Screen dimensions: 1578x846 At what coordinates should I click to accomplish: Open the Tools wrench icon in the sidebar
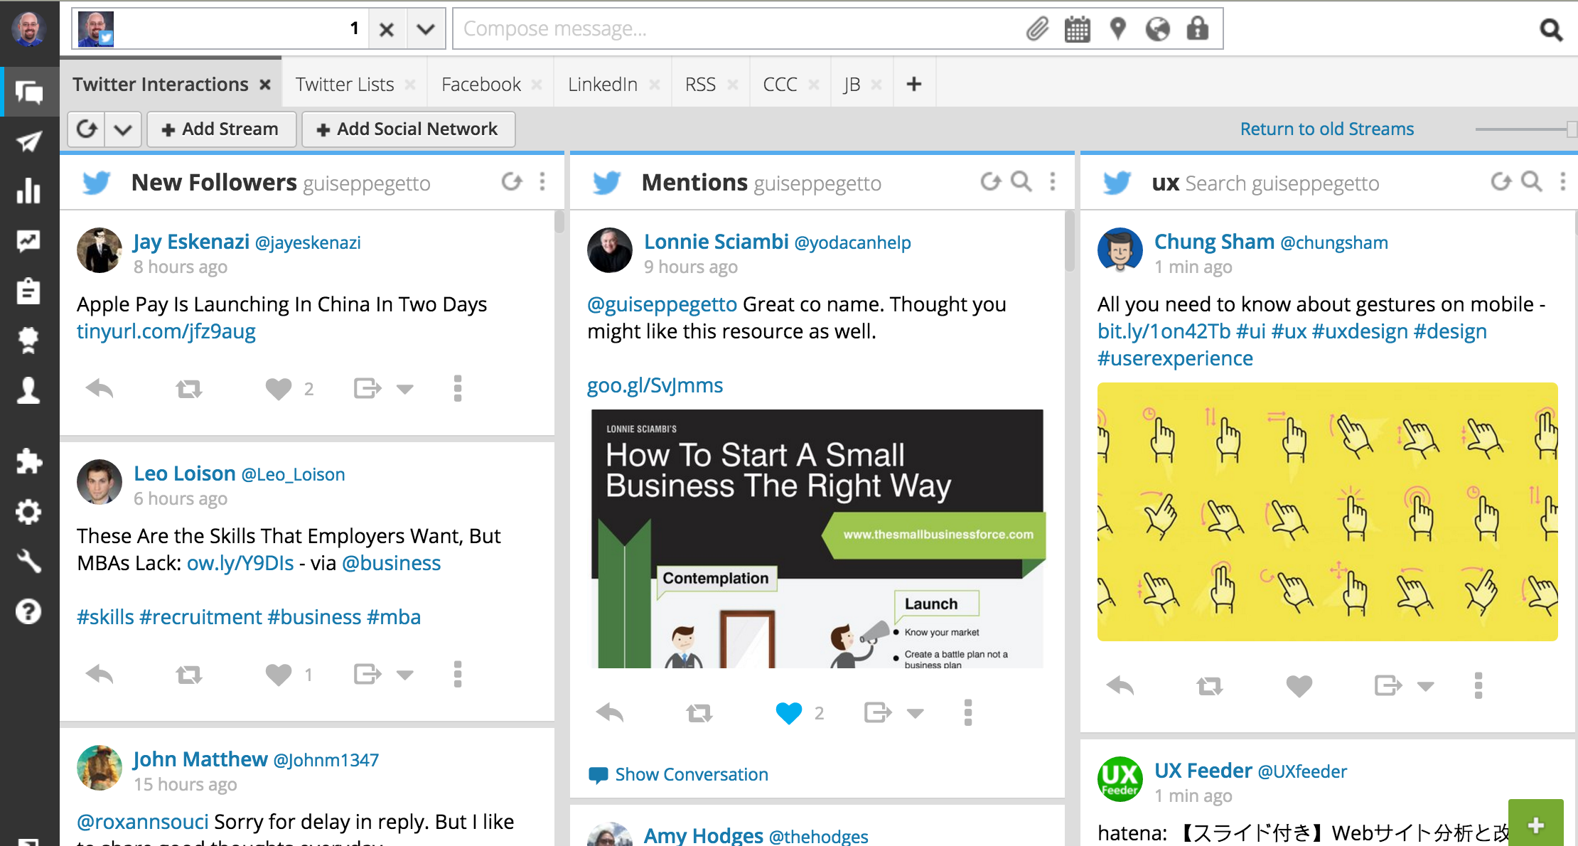click(x=29, y=561)
